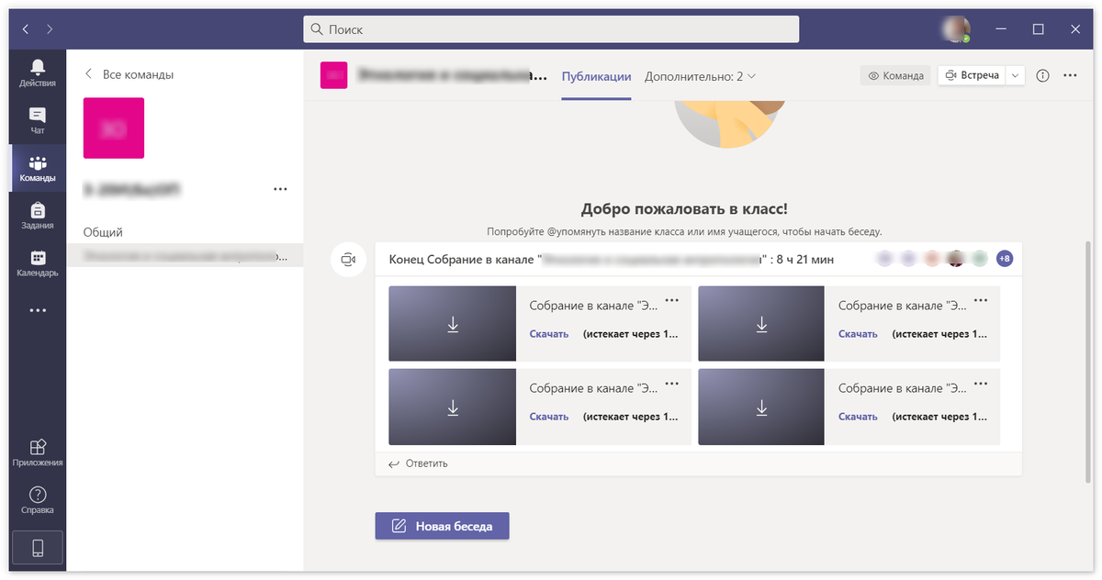
Task: Open the Встреча button dropdown arrow
Action: (1015, 75)
